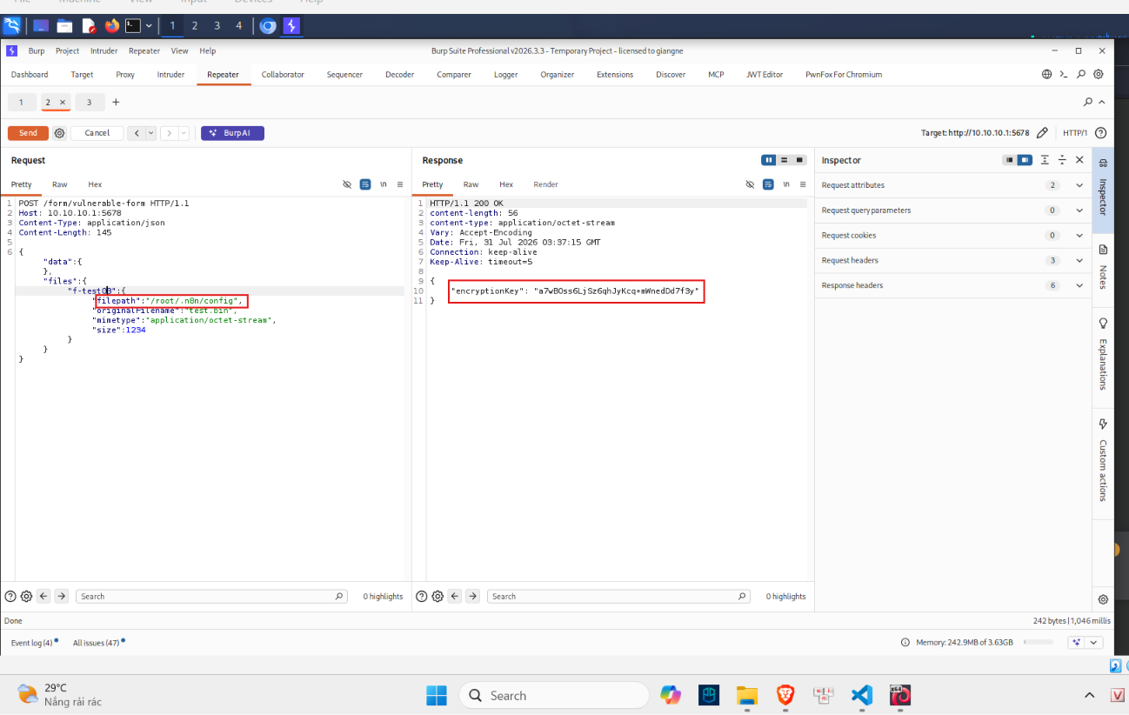1129x715 pixels.
Task: Open Repeater send settings gear
Action: [59, 133]
